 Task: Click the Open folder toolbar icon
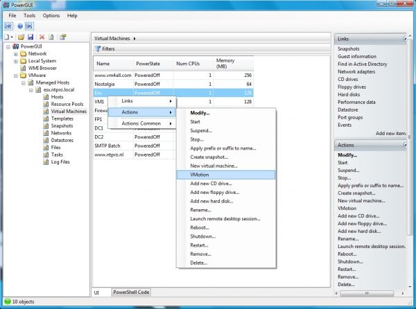pyautogui.click(x=21, y=37)
